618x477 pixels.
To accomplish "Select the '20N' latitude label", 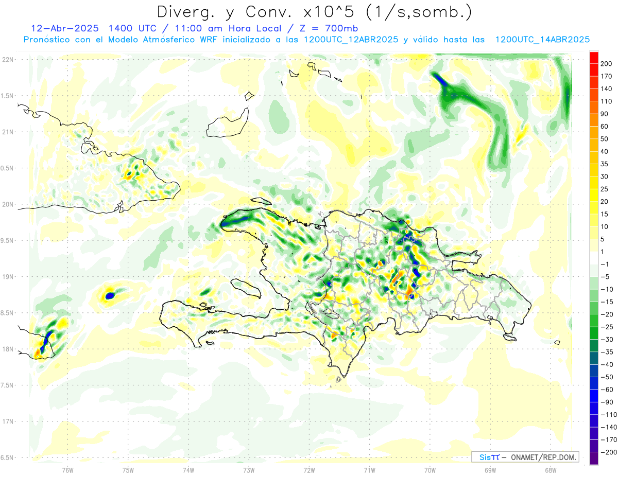I will [8, 204].
